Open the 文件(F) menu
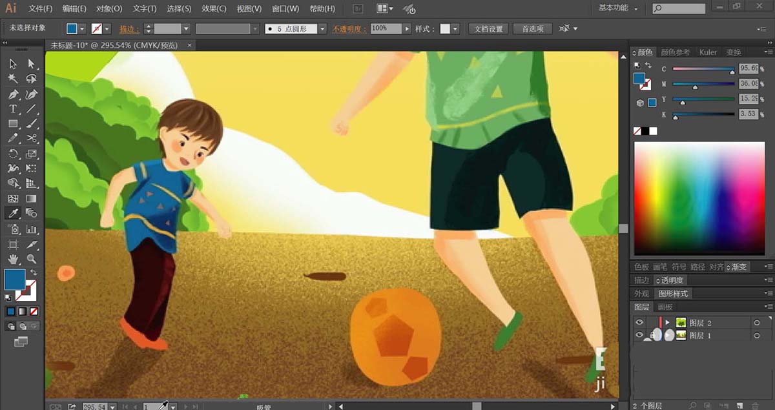Screen dimensions: 775x410 click(x=40, y=9)
